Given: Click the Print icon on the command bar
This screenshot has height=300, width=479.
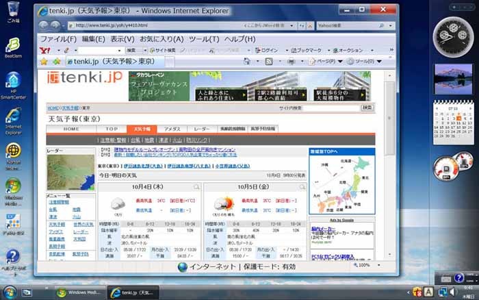Looking at the screenshot, I should coord(291,62).
